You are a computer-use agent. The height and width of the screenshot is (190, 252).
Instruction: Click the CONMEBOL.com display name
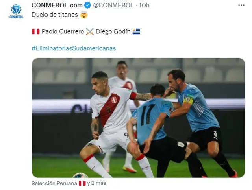coord(57,5)
